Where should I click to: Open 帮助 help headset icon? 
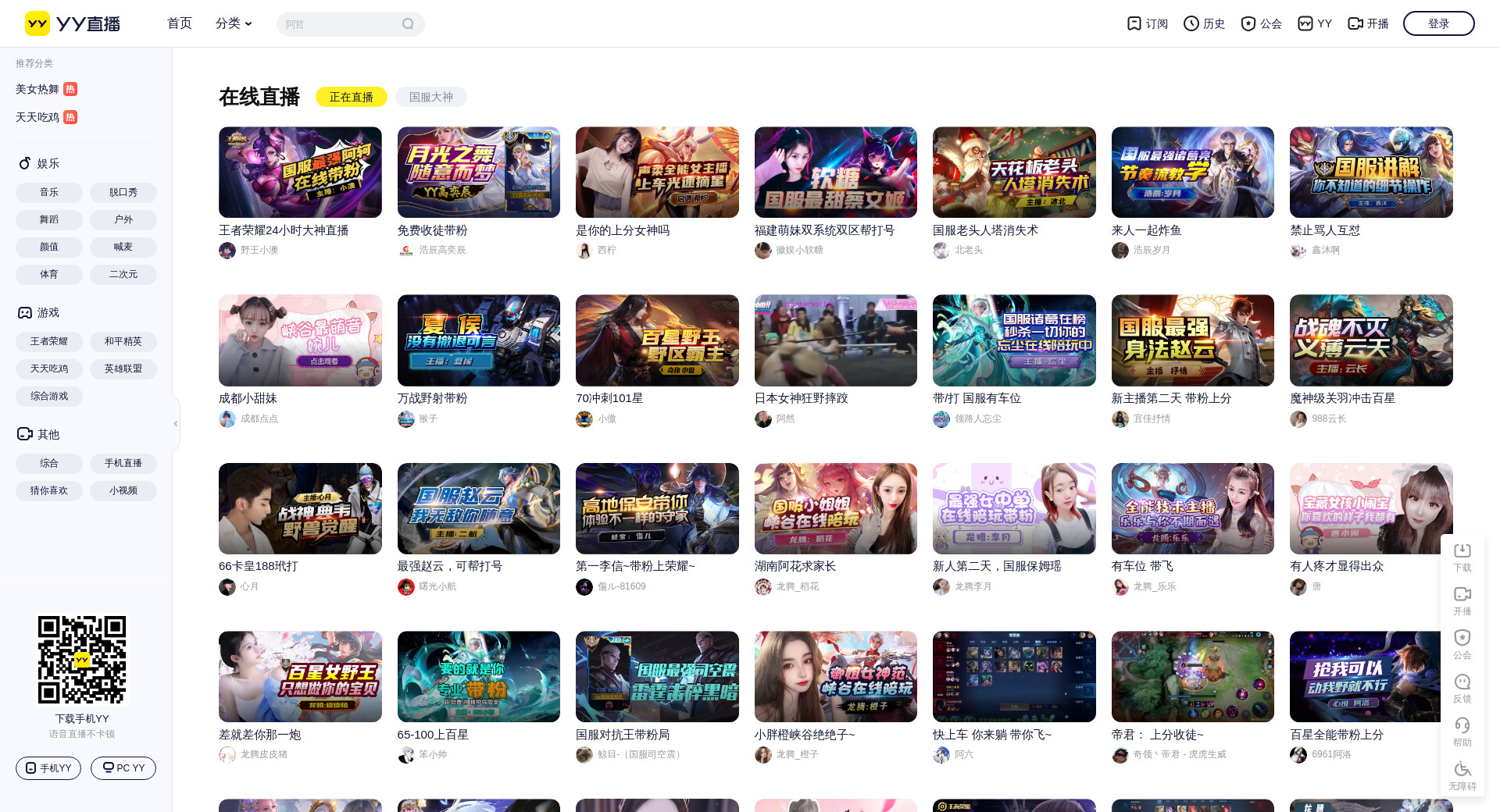click(x=1462, y=725)
